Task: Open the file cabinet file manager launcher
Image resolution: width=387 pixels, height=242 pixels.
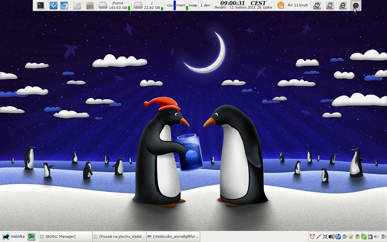Action: [77, 5]
